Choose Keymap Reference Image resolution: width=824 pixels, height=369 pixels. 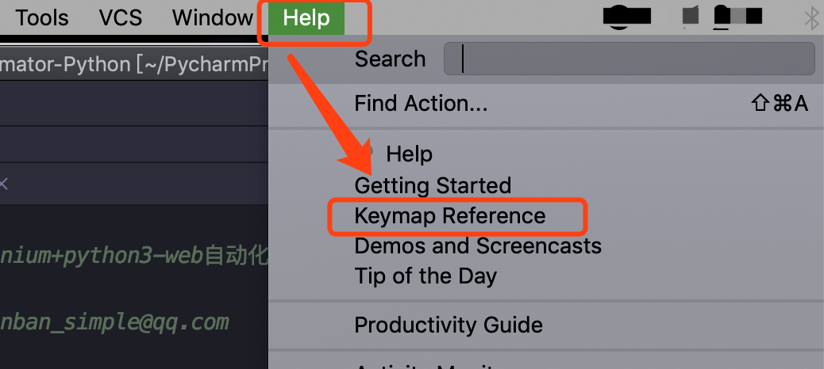click(x=450, y=216)
